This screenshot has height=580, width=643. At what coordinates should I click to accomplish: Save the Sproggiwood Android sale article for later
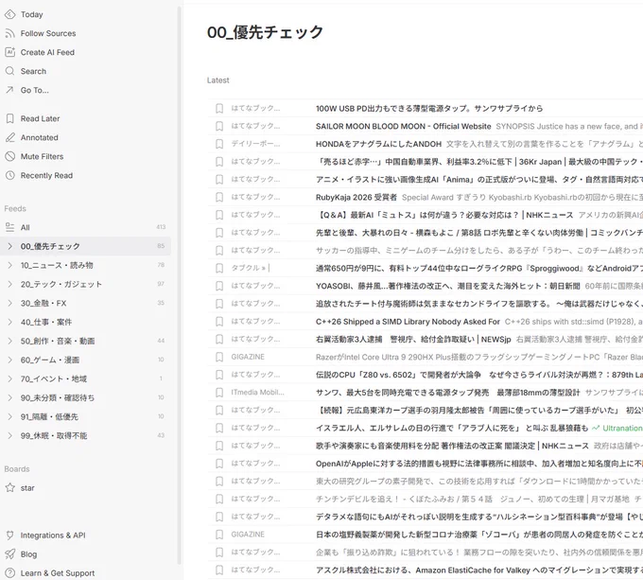[219, 269]
